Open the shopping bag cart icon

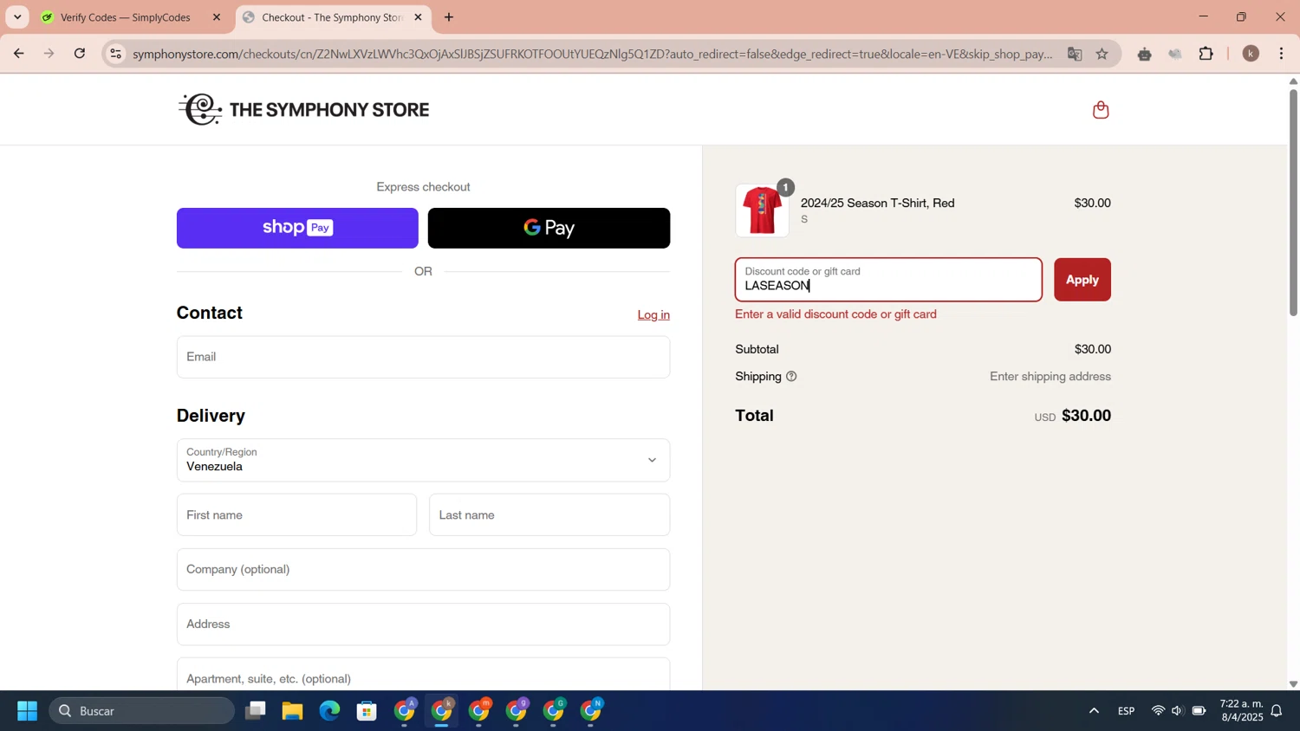[x=1101, y=110]
